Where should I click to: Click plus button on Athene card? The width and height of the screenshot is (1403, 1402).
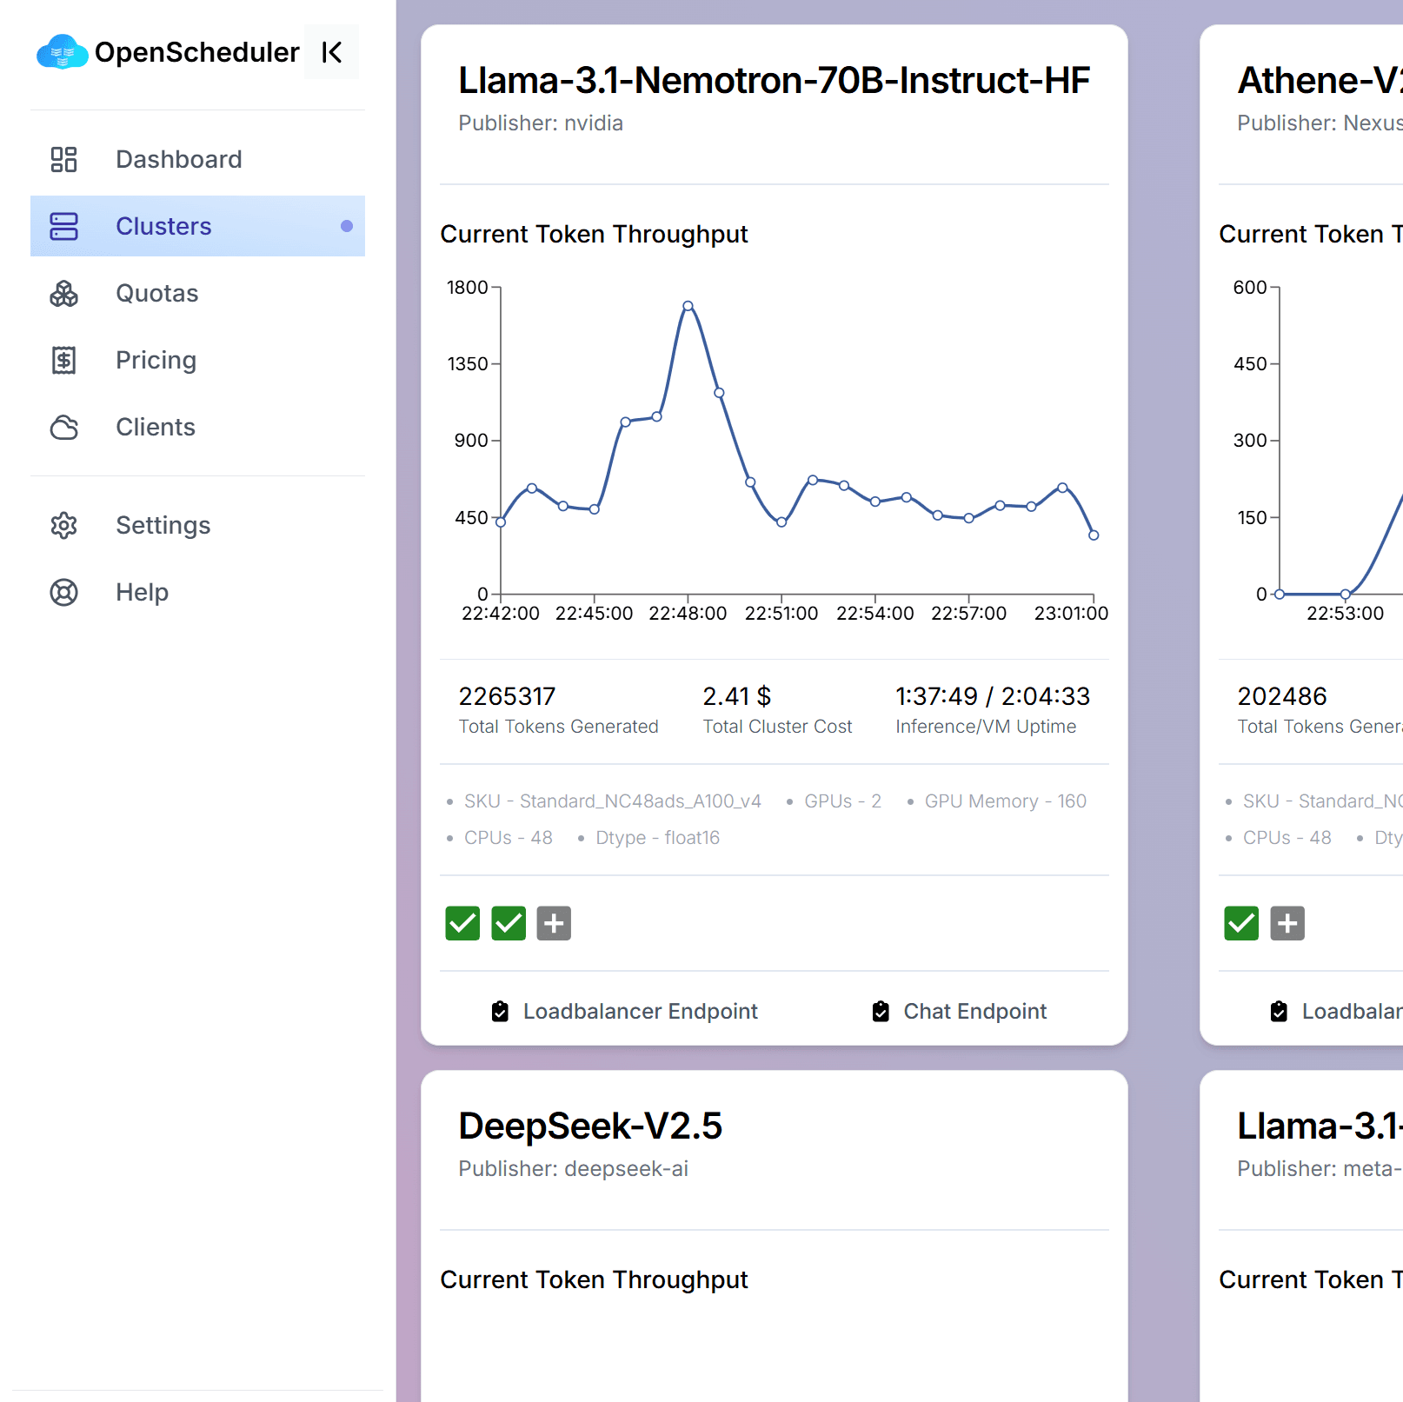tap(1287, 923)
